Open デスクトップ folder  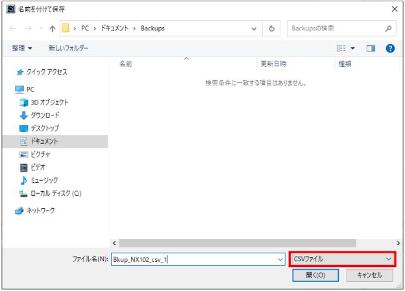click(45, 128)
